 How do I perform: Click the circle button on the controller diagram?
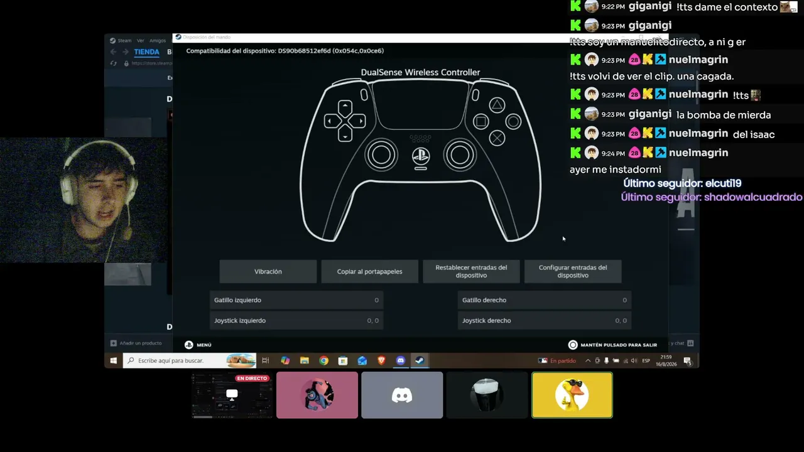click(513, 122)
